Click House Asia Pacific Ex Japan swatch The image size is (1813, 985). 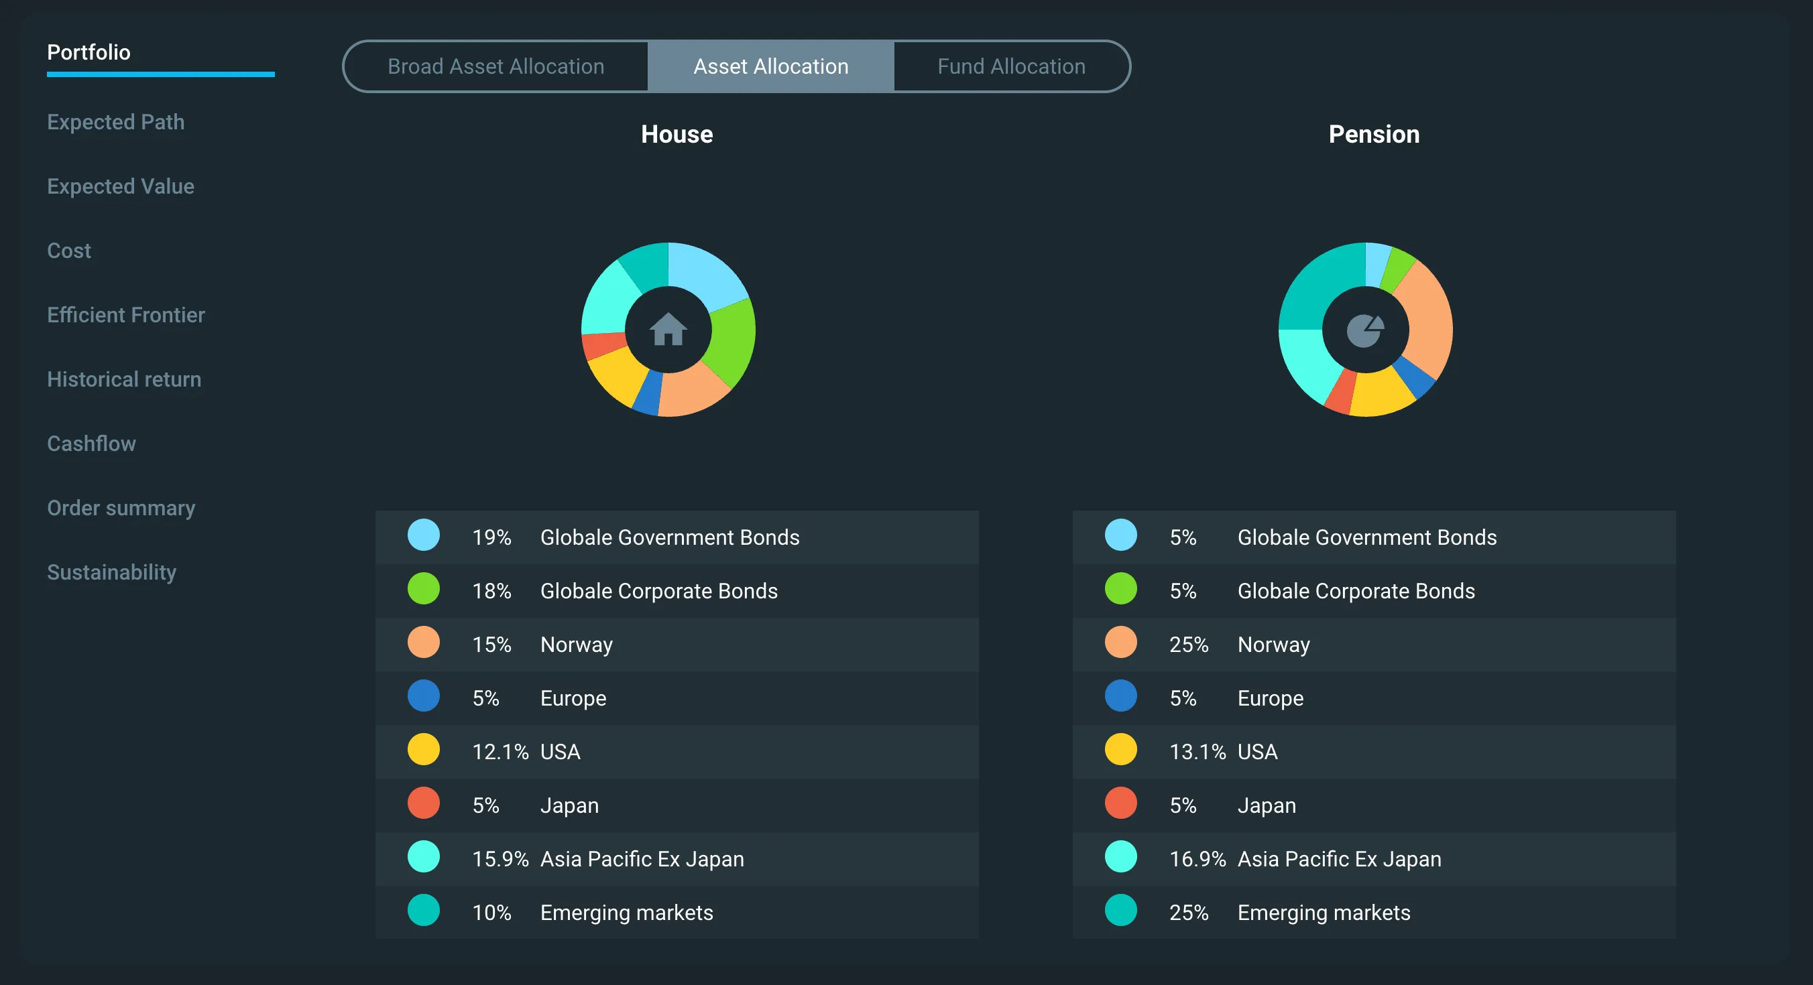[x=424, y=856]
